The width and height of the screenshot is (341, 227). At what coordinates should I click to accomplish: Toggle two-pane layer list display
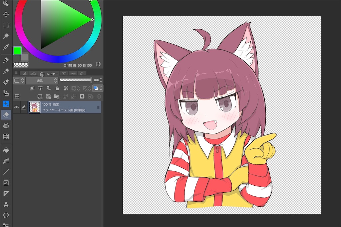pyautogui.click(x=17, y=96)
